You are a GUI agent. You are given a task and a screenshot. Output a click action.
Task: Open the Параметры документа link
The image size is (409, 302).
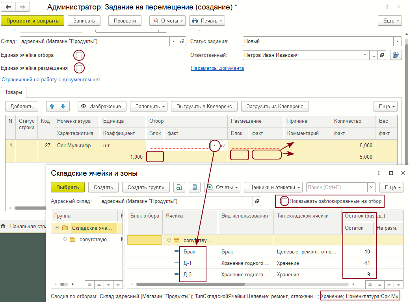click(217, 68)
